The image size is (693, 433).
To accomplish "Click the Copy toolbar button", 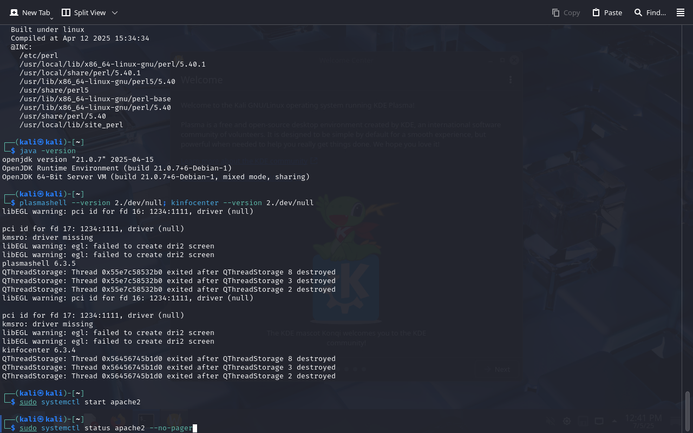I will coord(566,12).
